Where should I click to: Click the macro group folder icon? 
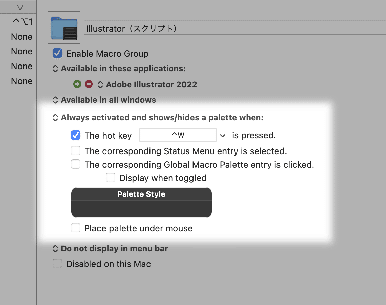click(64, 28)
